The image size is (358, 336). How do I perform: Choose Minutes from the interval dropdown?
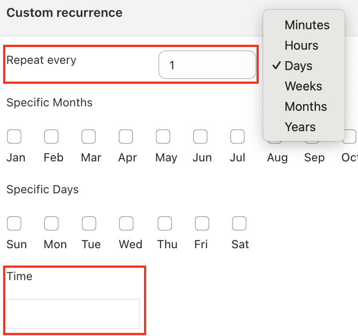(307, 25)
